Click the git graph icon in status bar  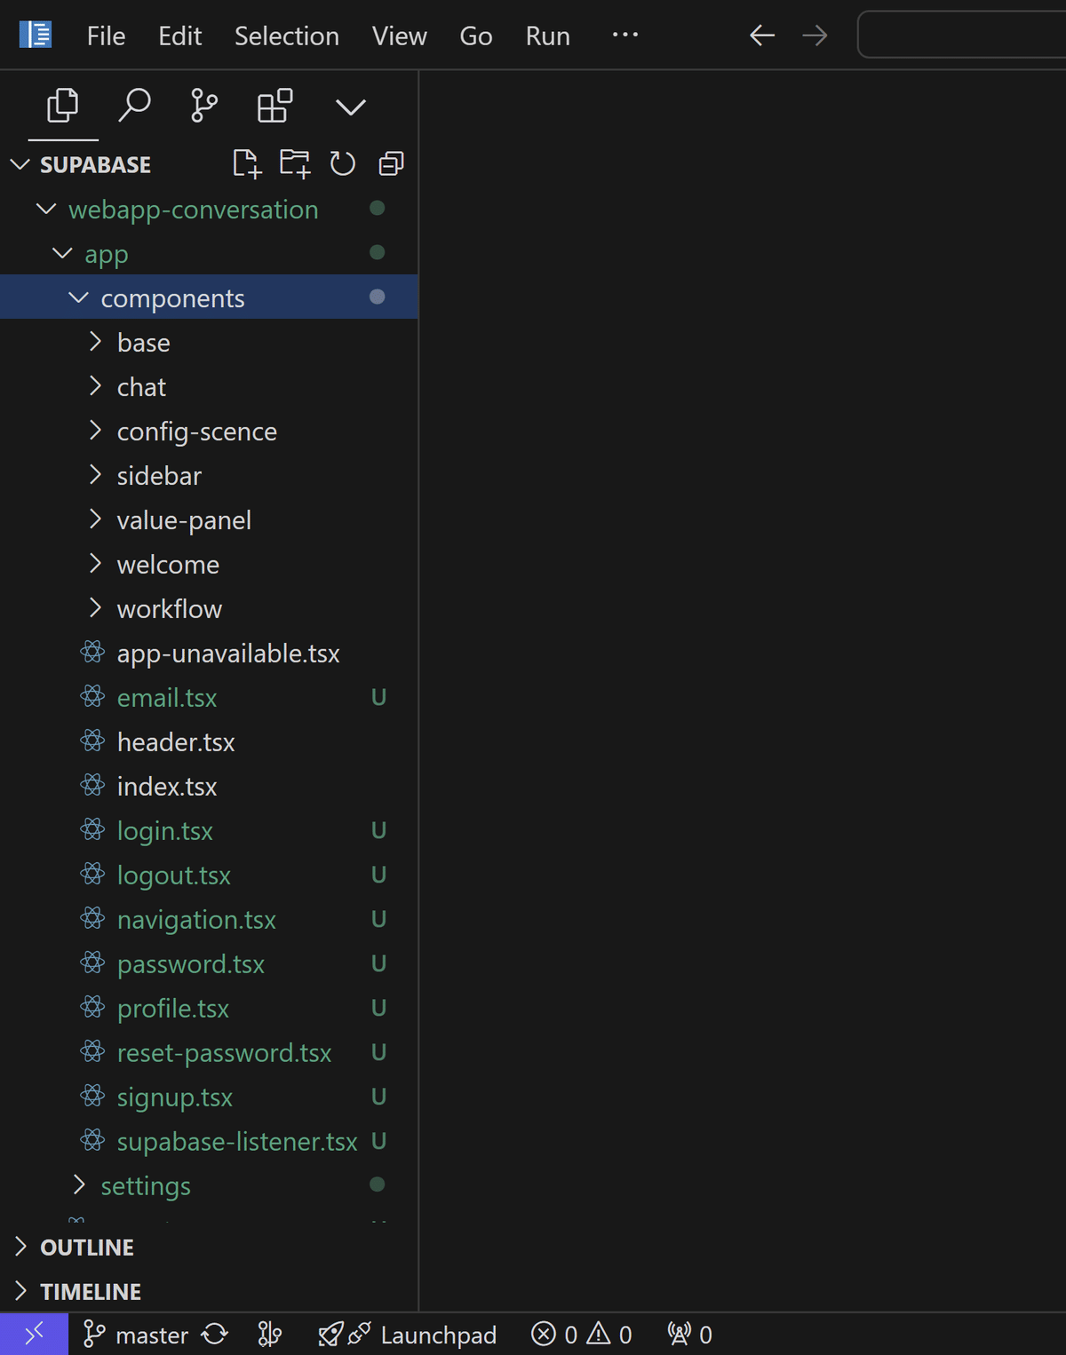pos(270,1334)
